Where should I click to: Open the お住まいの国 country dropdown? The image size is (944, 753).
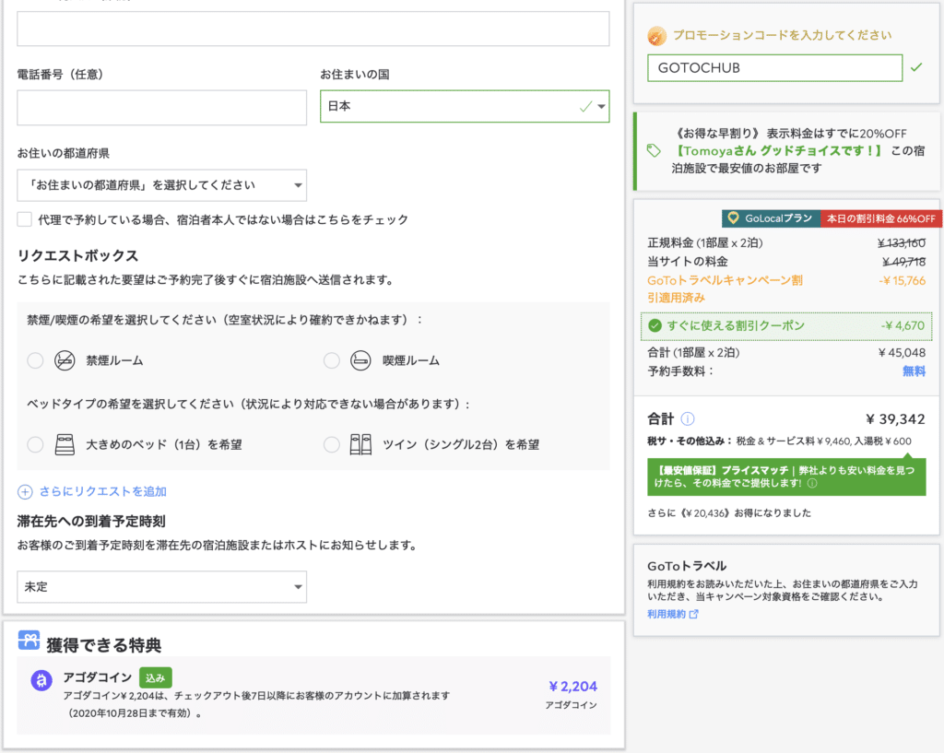coord(465,106)
